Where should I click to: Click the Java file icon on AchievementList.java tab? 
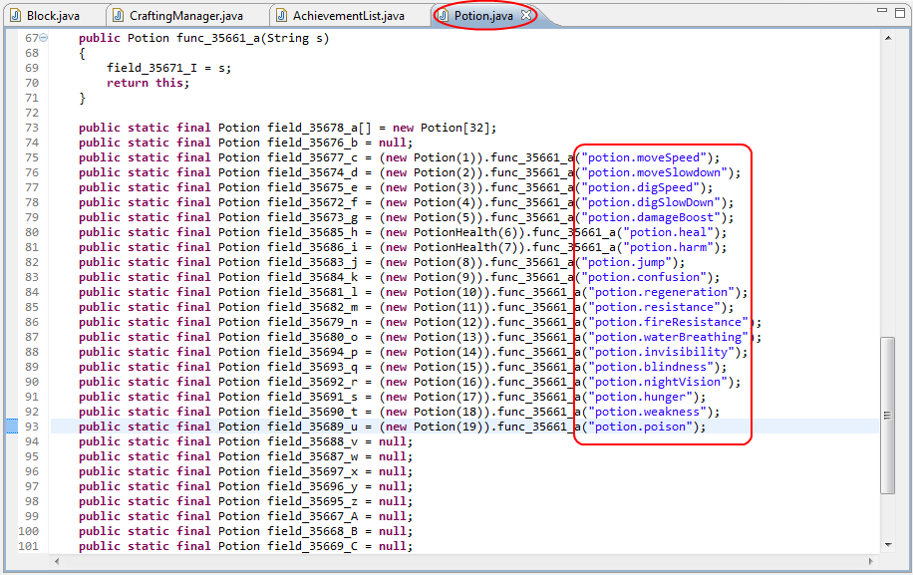point(281,16)
